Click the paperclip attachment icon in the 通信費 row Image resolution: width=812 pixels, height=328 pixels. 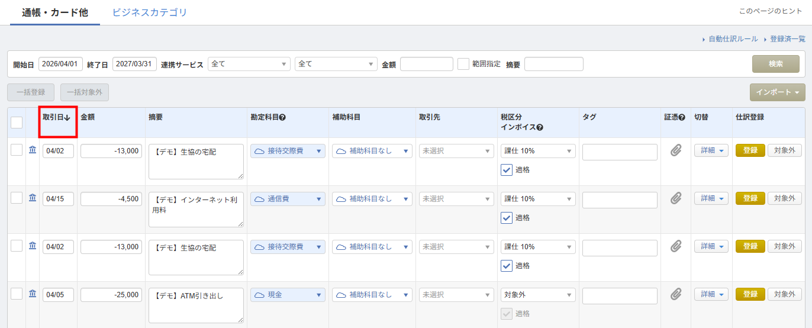(676, 199)
